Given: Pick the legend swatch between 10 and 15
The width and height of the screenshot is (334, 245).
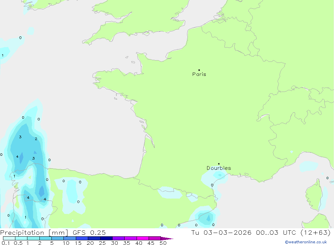Looking at the screenshot, I should [x=70, y=238].
